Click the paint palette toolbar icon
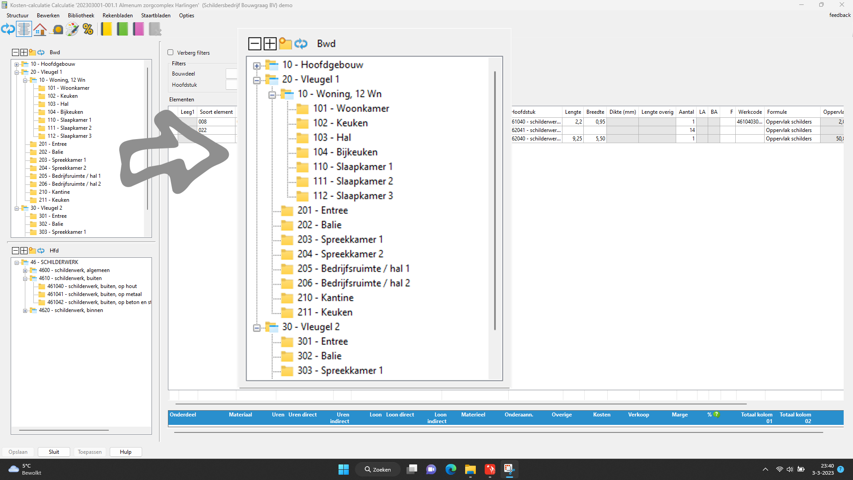Screen dimensions: 853x480 tap(72, 29)
